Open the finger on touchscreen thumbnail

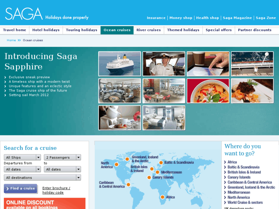click(x=208, y=64)
